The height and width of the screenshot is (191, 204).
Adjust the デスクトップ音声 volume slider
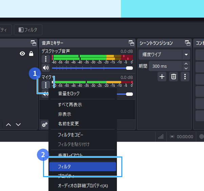coord(92,68)
